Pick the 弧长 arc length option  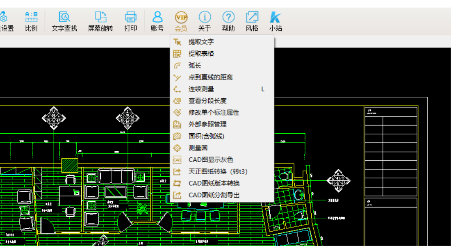(195, 66)
